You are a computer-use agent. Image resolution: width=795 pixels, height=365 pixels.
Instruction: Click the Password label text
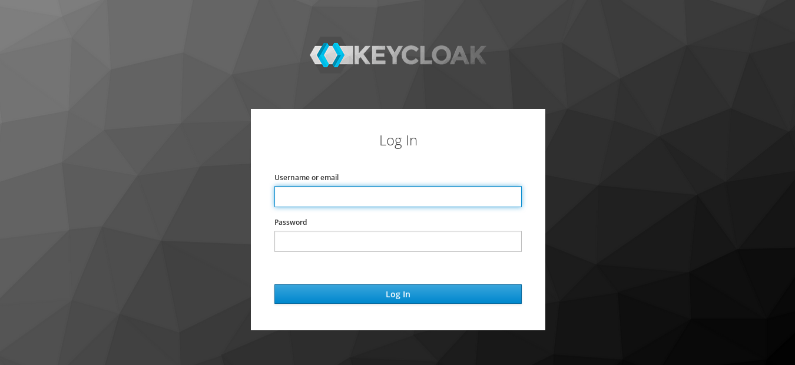(290, 222)
